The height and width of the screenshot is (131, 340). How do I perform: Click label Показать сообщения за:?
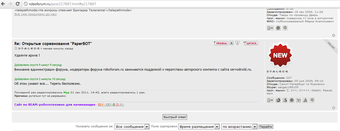94,127
